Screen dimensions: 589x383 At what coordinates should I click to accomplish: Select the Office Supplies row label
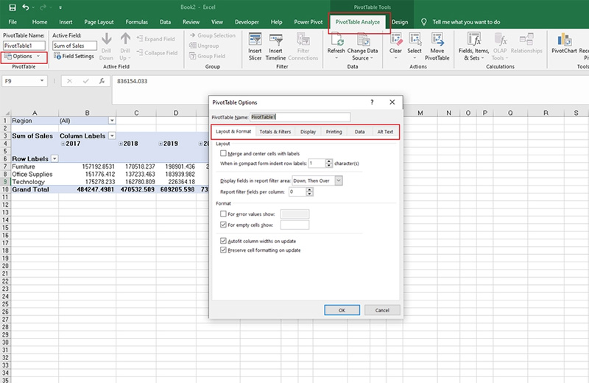point(34,174)
